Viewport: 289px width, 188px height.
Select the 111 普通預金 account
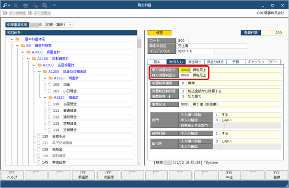90,110
